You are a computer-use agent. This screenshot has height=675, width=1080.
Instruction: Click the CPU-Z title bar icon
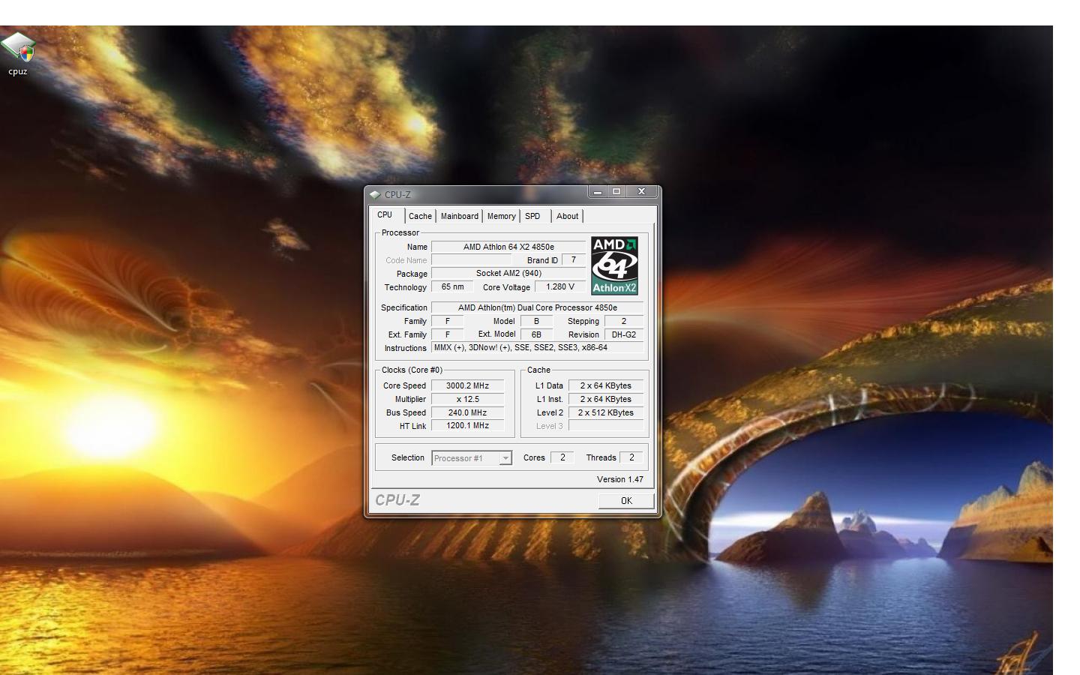click(x=375, y=194)
